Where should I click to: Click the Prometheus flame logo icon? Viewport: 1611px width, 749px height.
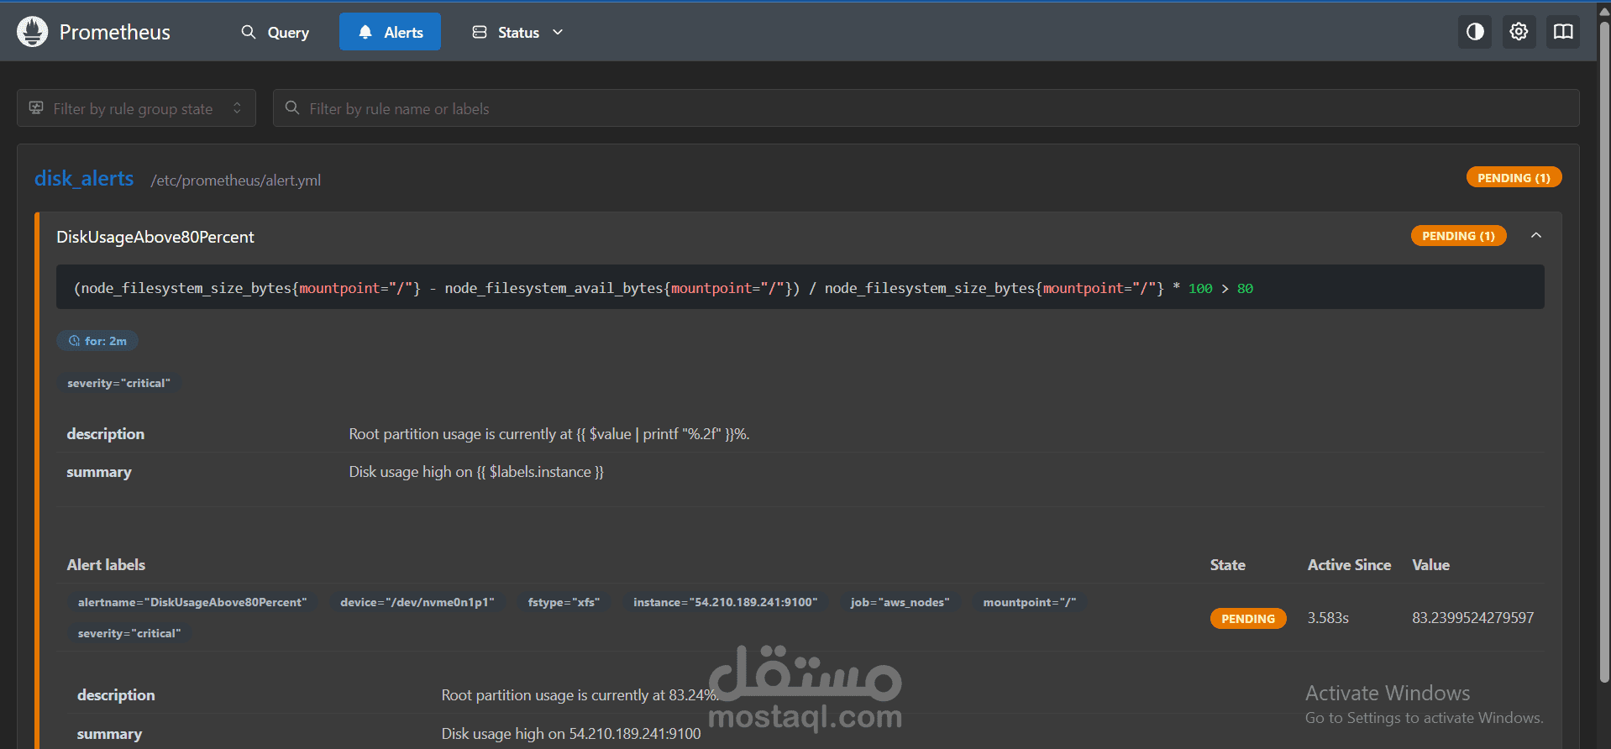pyautogui.click(x=33, y=32)
